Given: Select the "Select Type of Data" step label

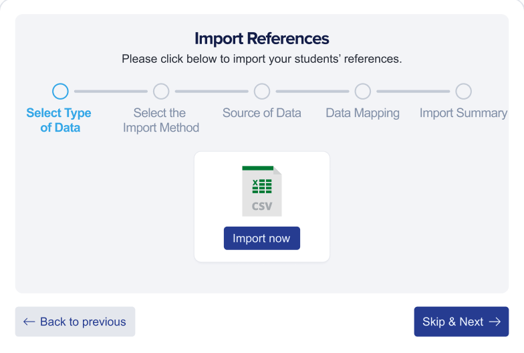Looking at the screenshot, I should pyautogui.click(x=59, y=120).
